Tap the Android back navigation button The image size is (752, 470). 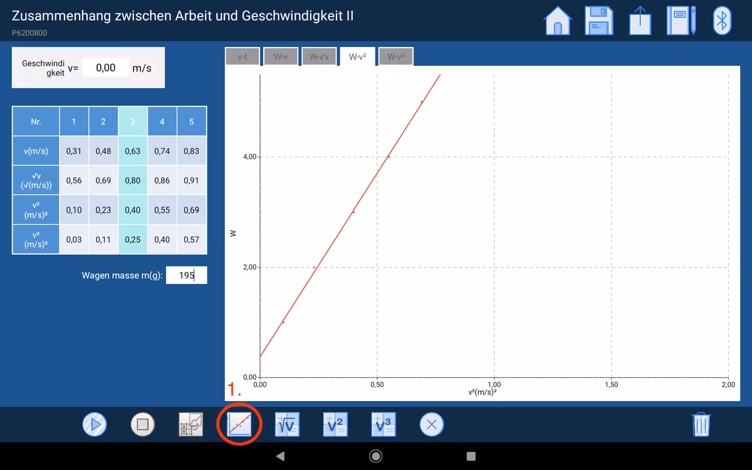pyautogui.click(x=281, y=456)
